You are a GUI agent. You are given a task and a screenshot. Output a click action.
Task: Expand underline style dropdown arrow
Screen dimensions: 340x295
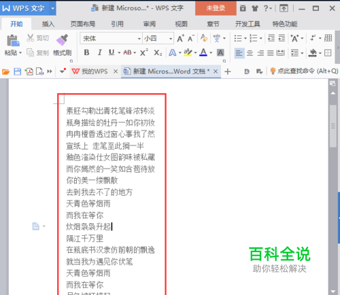pyautogui.click(x=119, y=53)
